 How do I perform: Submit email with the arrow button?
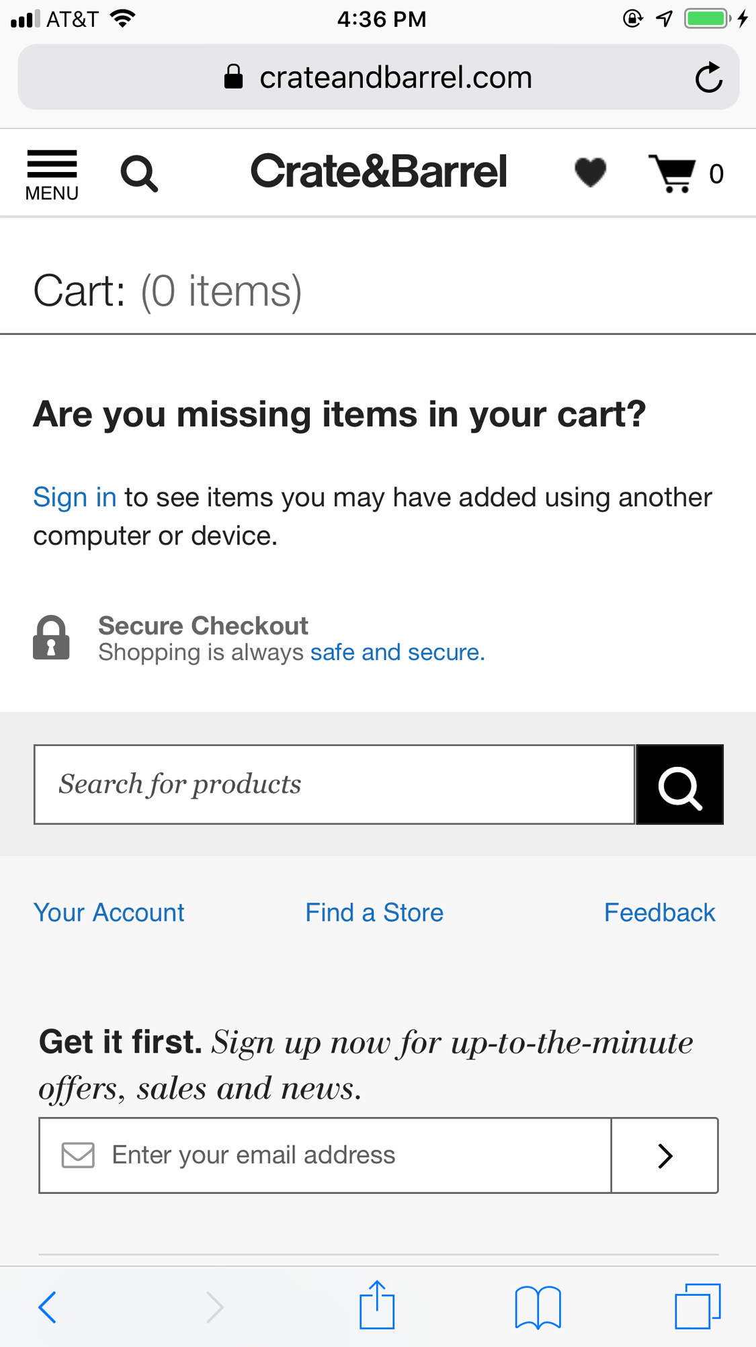tap(665, 1155)
